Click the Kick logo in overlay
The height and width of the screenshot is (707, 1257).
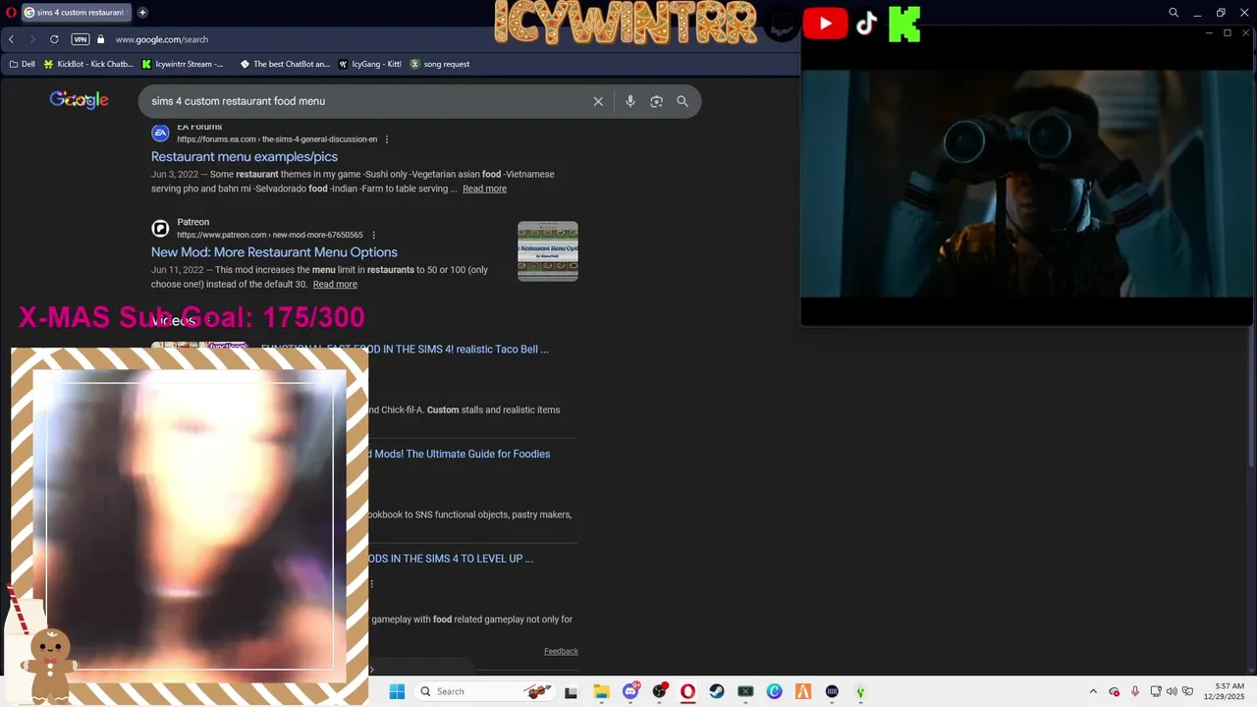tap(904, 24)
